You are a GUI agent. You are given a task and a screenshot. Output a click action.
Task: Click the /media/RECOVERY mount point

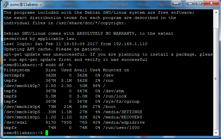[x=123, y=117]
